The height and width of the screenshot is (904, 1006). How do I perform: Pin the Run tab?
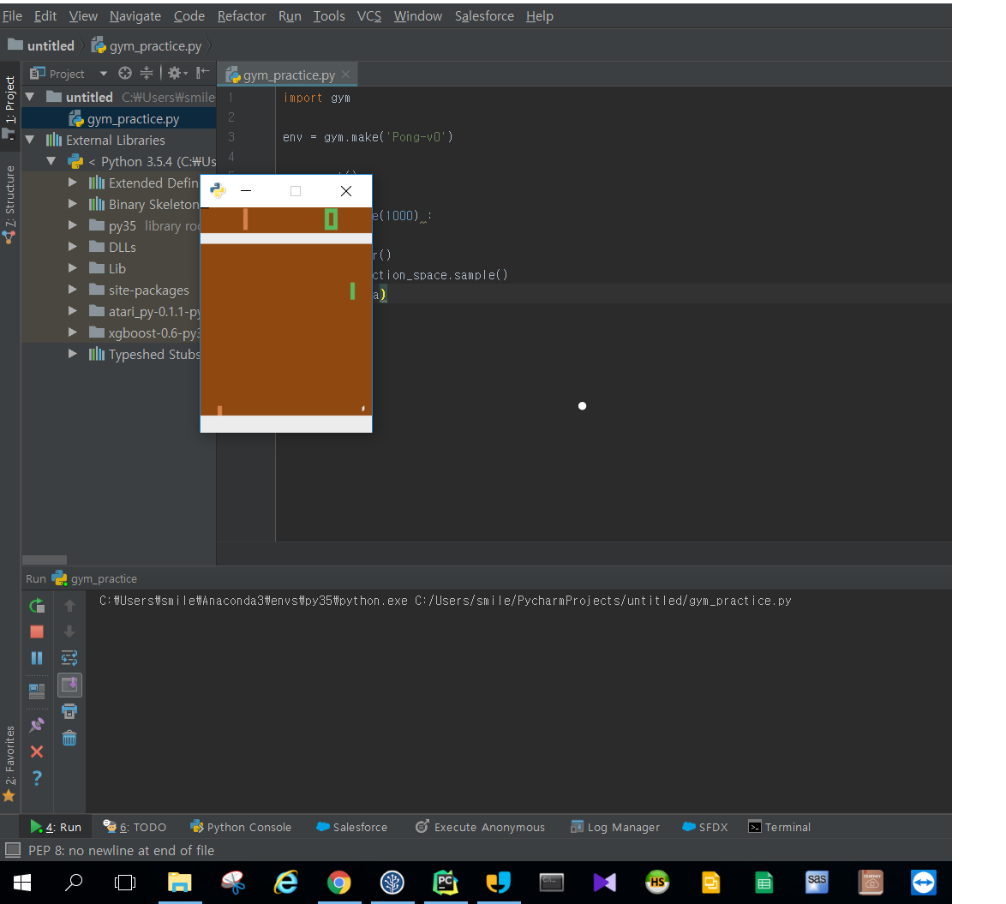[x=37, y=724]
